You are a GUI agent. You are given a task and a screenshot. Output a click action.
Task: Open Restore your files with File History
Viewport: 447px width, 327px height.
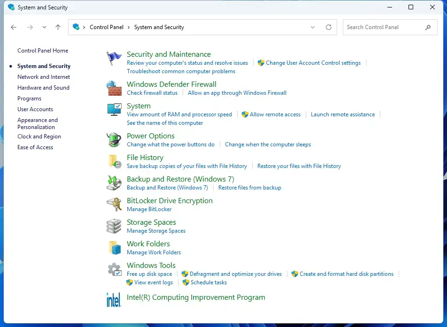[299, 166]
